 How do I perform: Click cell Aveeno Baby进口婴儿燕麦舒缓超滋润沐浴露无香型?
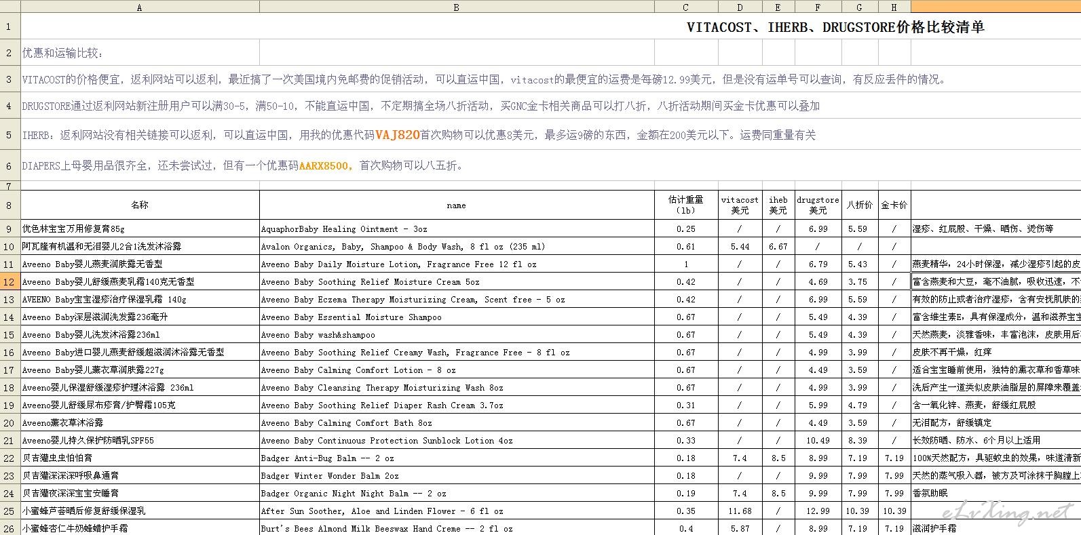140,352
